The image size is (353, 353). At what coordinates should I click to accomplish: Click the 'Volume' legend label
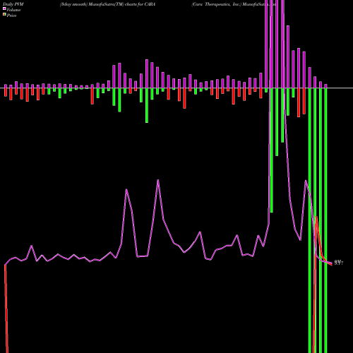[x=13, y=10]
